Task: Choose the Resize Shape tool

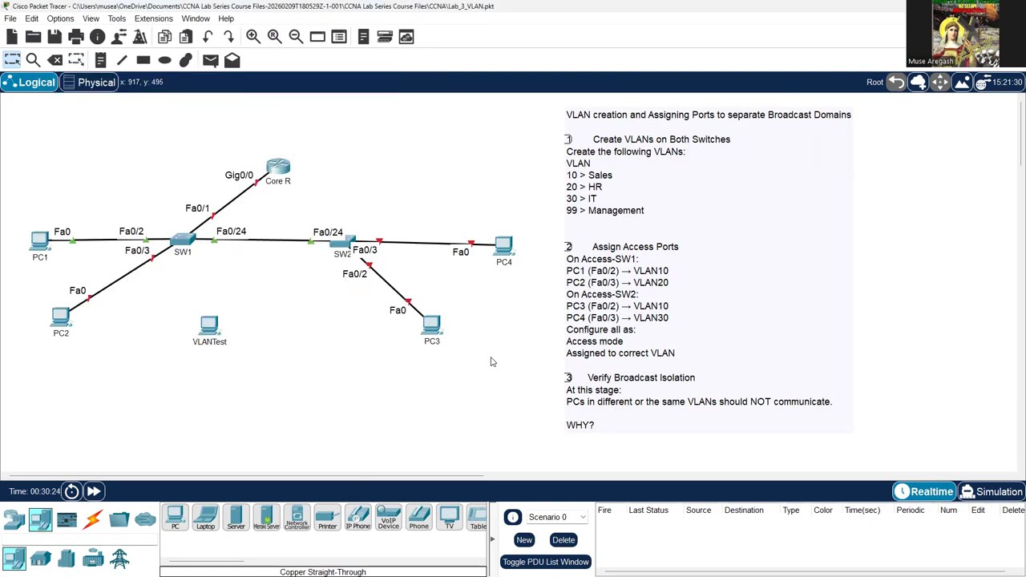Action: pos(77,60)
